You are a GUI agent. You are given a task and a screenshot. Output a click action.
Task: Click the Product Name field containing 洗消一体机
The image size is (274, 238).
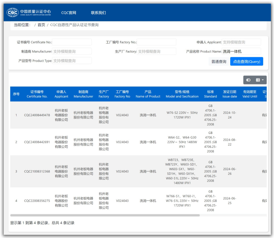tap(241, 51)
